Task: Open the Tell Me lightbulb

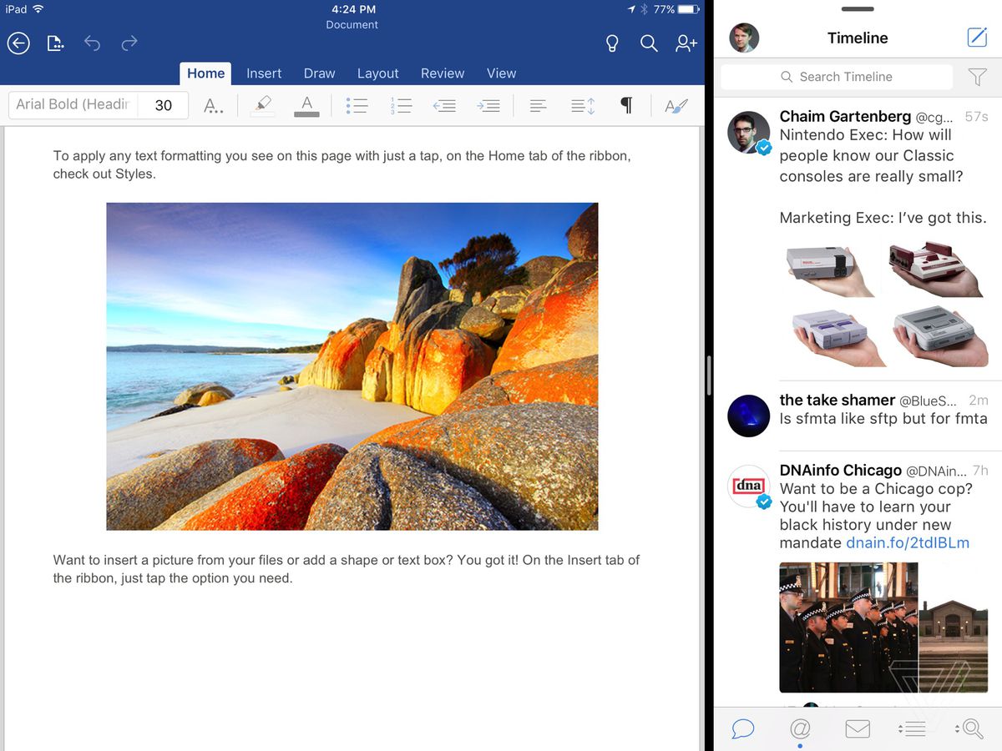Action: (x=611, y=43)
